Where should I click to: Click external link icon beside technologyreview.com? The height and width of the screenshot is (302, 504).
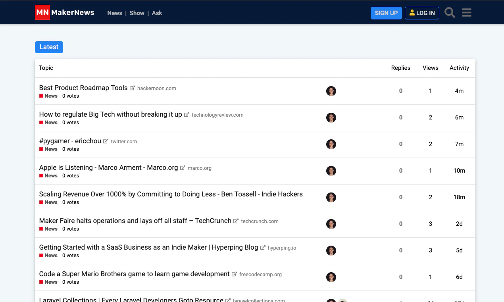pyautogui.click(x=187, y=115)
